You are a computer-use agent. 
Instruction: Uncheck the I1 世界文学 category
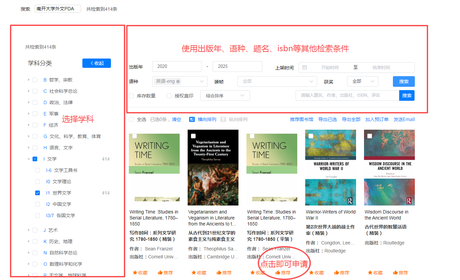pyautogui.click(x=38, y=193)
